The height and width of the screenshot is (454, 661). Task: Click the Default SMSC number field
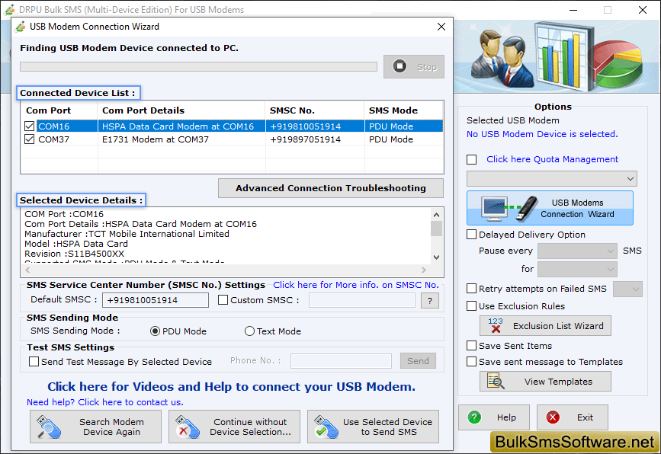[x=155, y=300]
